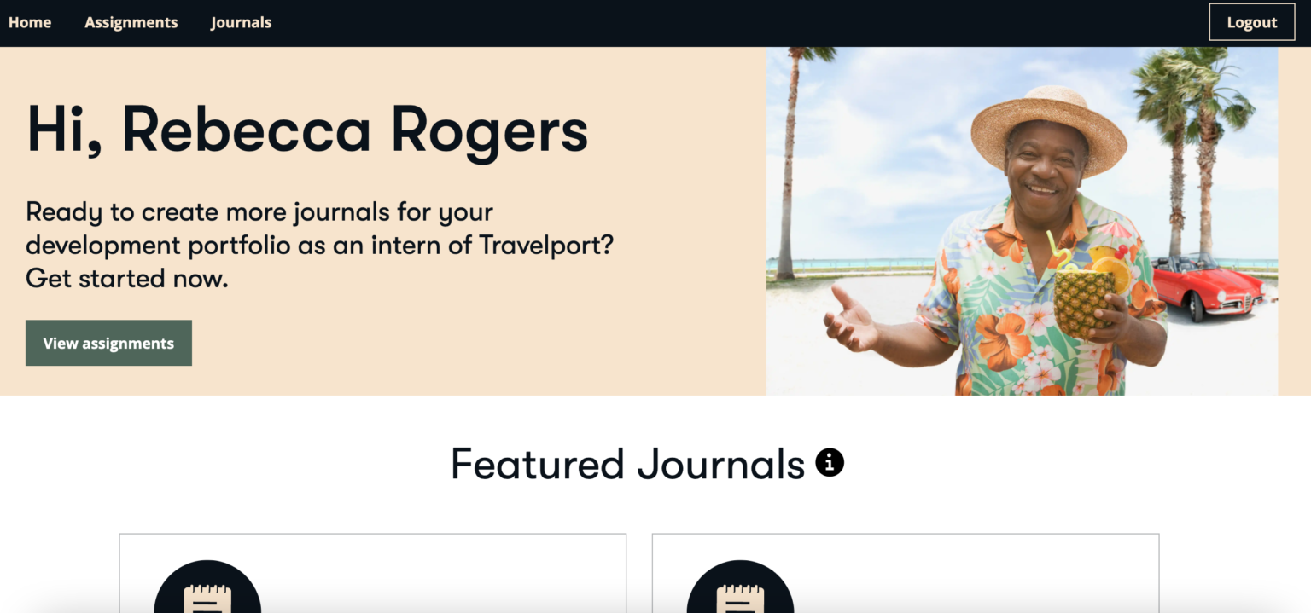This screenshot has width=1311, height=613.
Task: Open the Journals nav item
Action: 242,22
